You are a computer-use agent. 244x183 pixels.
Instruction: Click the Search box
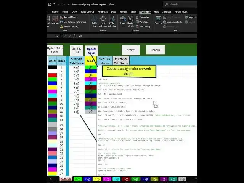(180, 4)
